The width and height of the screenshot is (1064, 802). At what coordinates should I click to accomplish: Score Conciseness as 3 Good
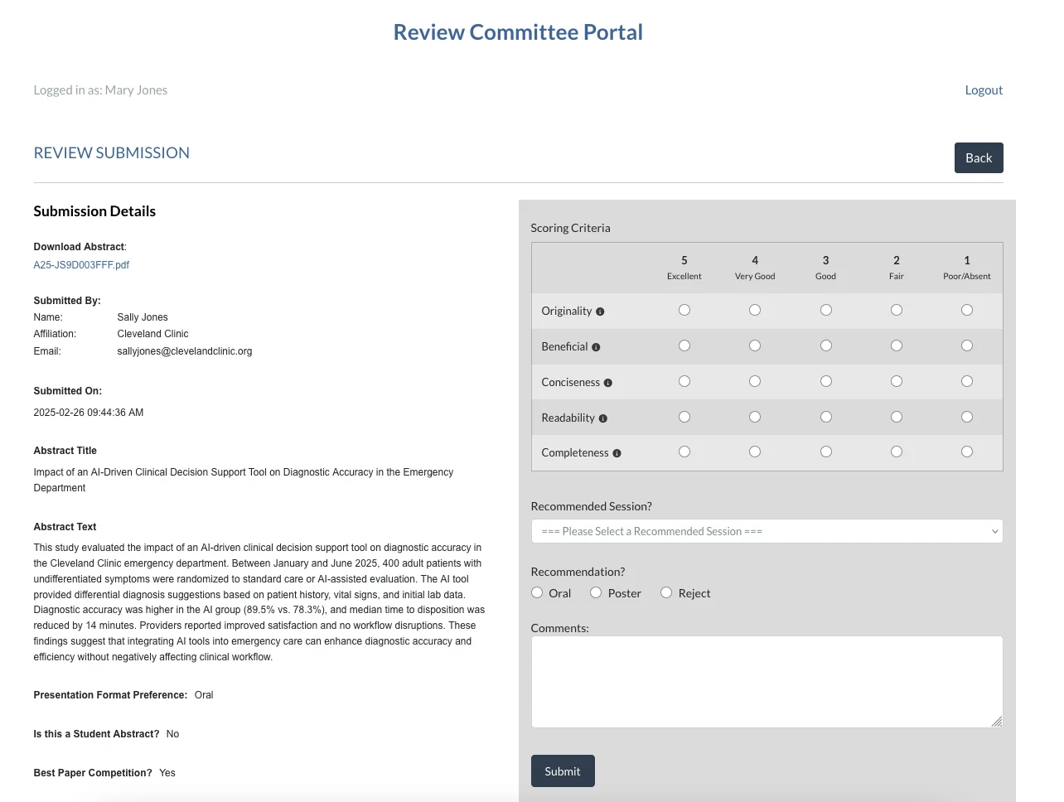[x=825, y=381]
